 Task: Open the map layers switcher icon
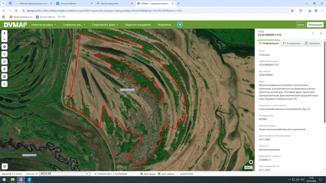tap(5, 166)
